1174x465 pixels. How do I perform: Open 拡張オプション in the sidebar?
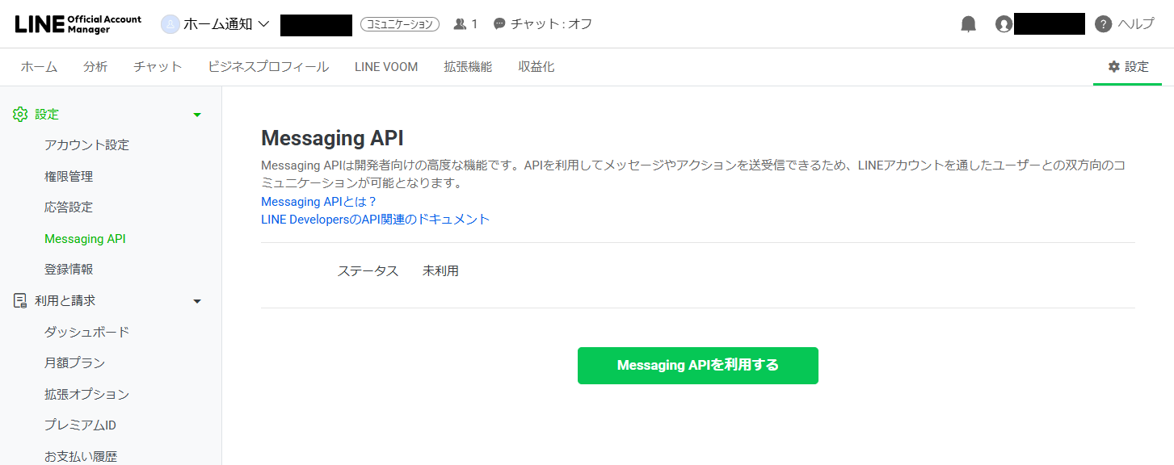(x=86, y=394)
